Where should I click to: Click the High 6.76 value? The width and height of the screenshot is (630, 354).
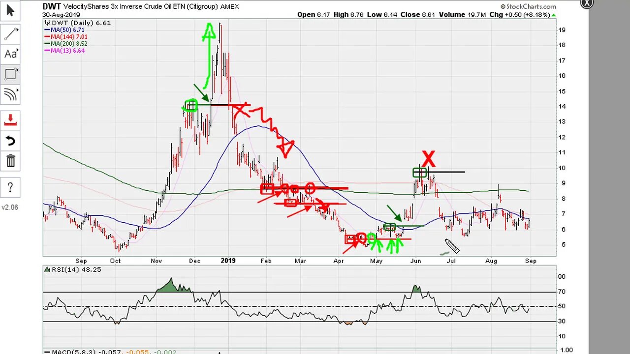click(x=348, y=15)
